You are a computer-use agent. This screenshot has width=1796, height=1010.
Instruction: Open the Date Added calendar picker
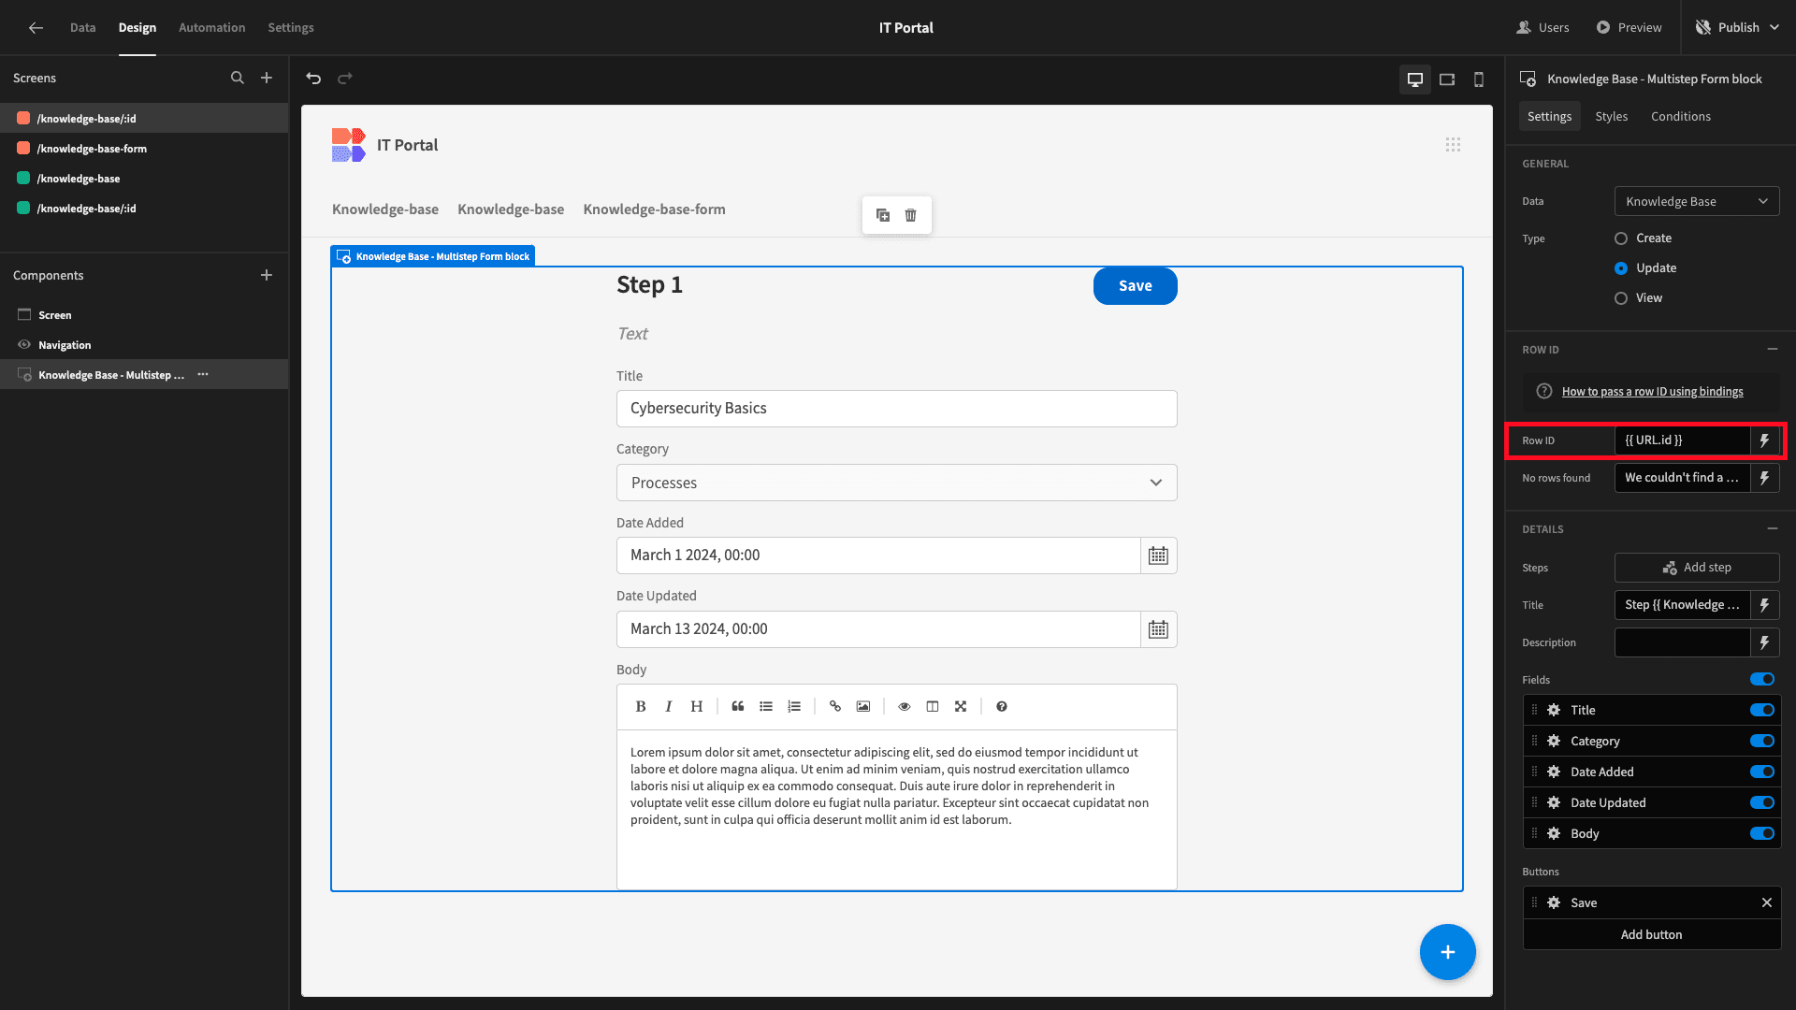click(x=1158, y=555)
